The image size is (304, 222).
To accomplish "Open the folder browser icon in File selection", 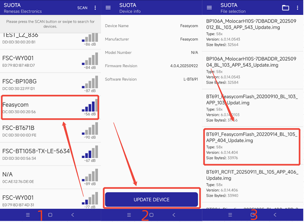I will [285, 8].
